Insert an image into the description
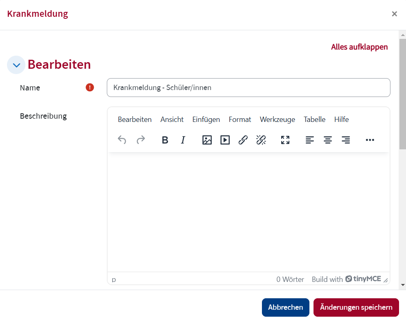The width and height of the screenshot is (406, 322). click(207, 140)
